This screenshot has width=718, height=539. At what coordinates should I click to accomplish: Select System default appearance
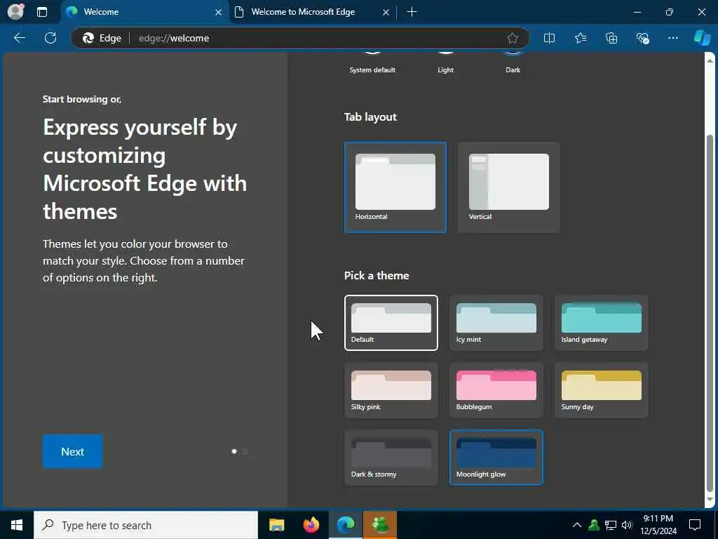[x=372, y=62]
